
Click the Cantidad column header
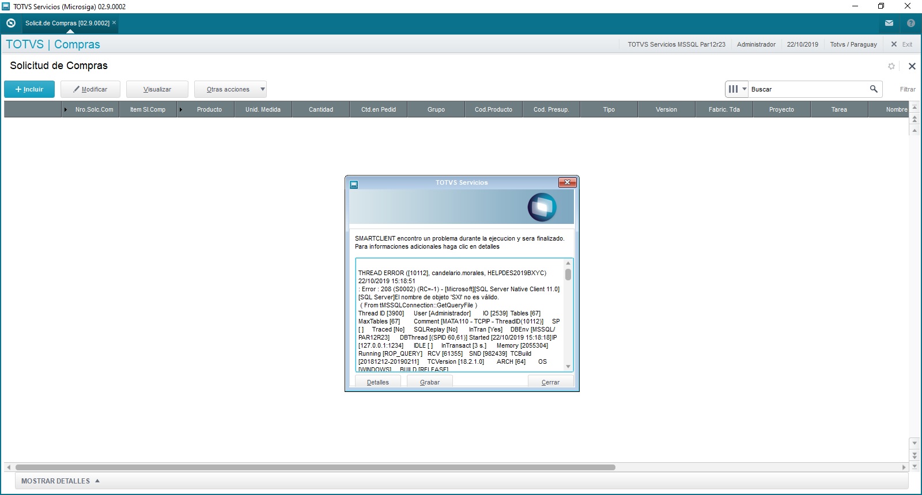click(321, 109)
